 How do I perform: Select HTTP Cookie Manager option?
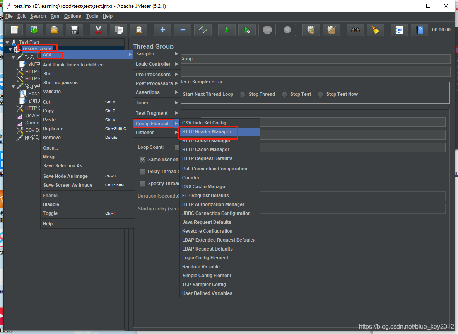click(x=220, y=141)
